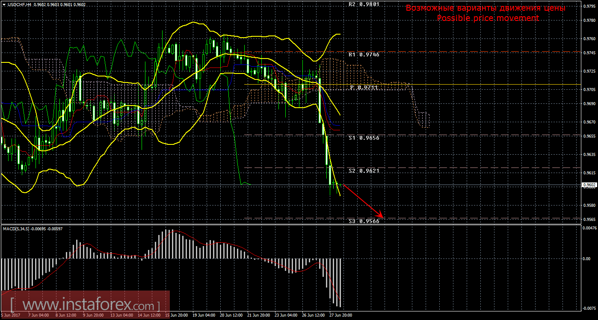This screenshot has height=320, width=598.
Task: Click the Russian red heading text
Action: click(486, 8)
